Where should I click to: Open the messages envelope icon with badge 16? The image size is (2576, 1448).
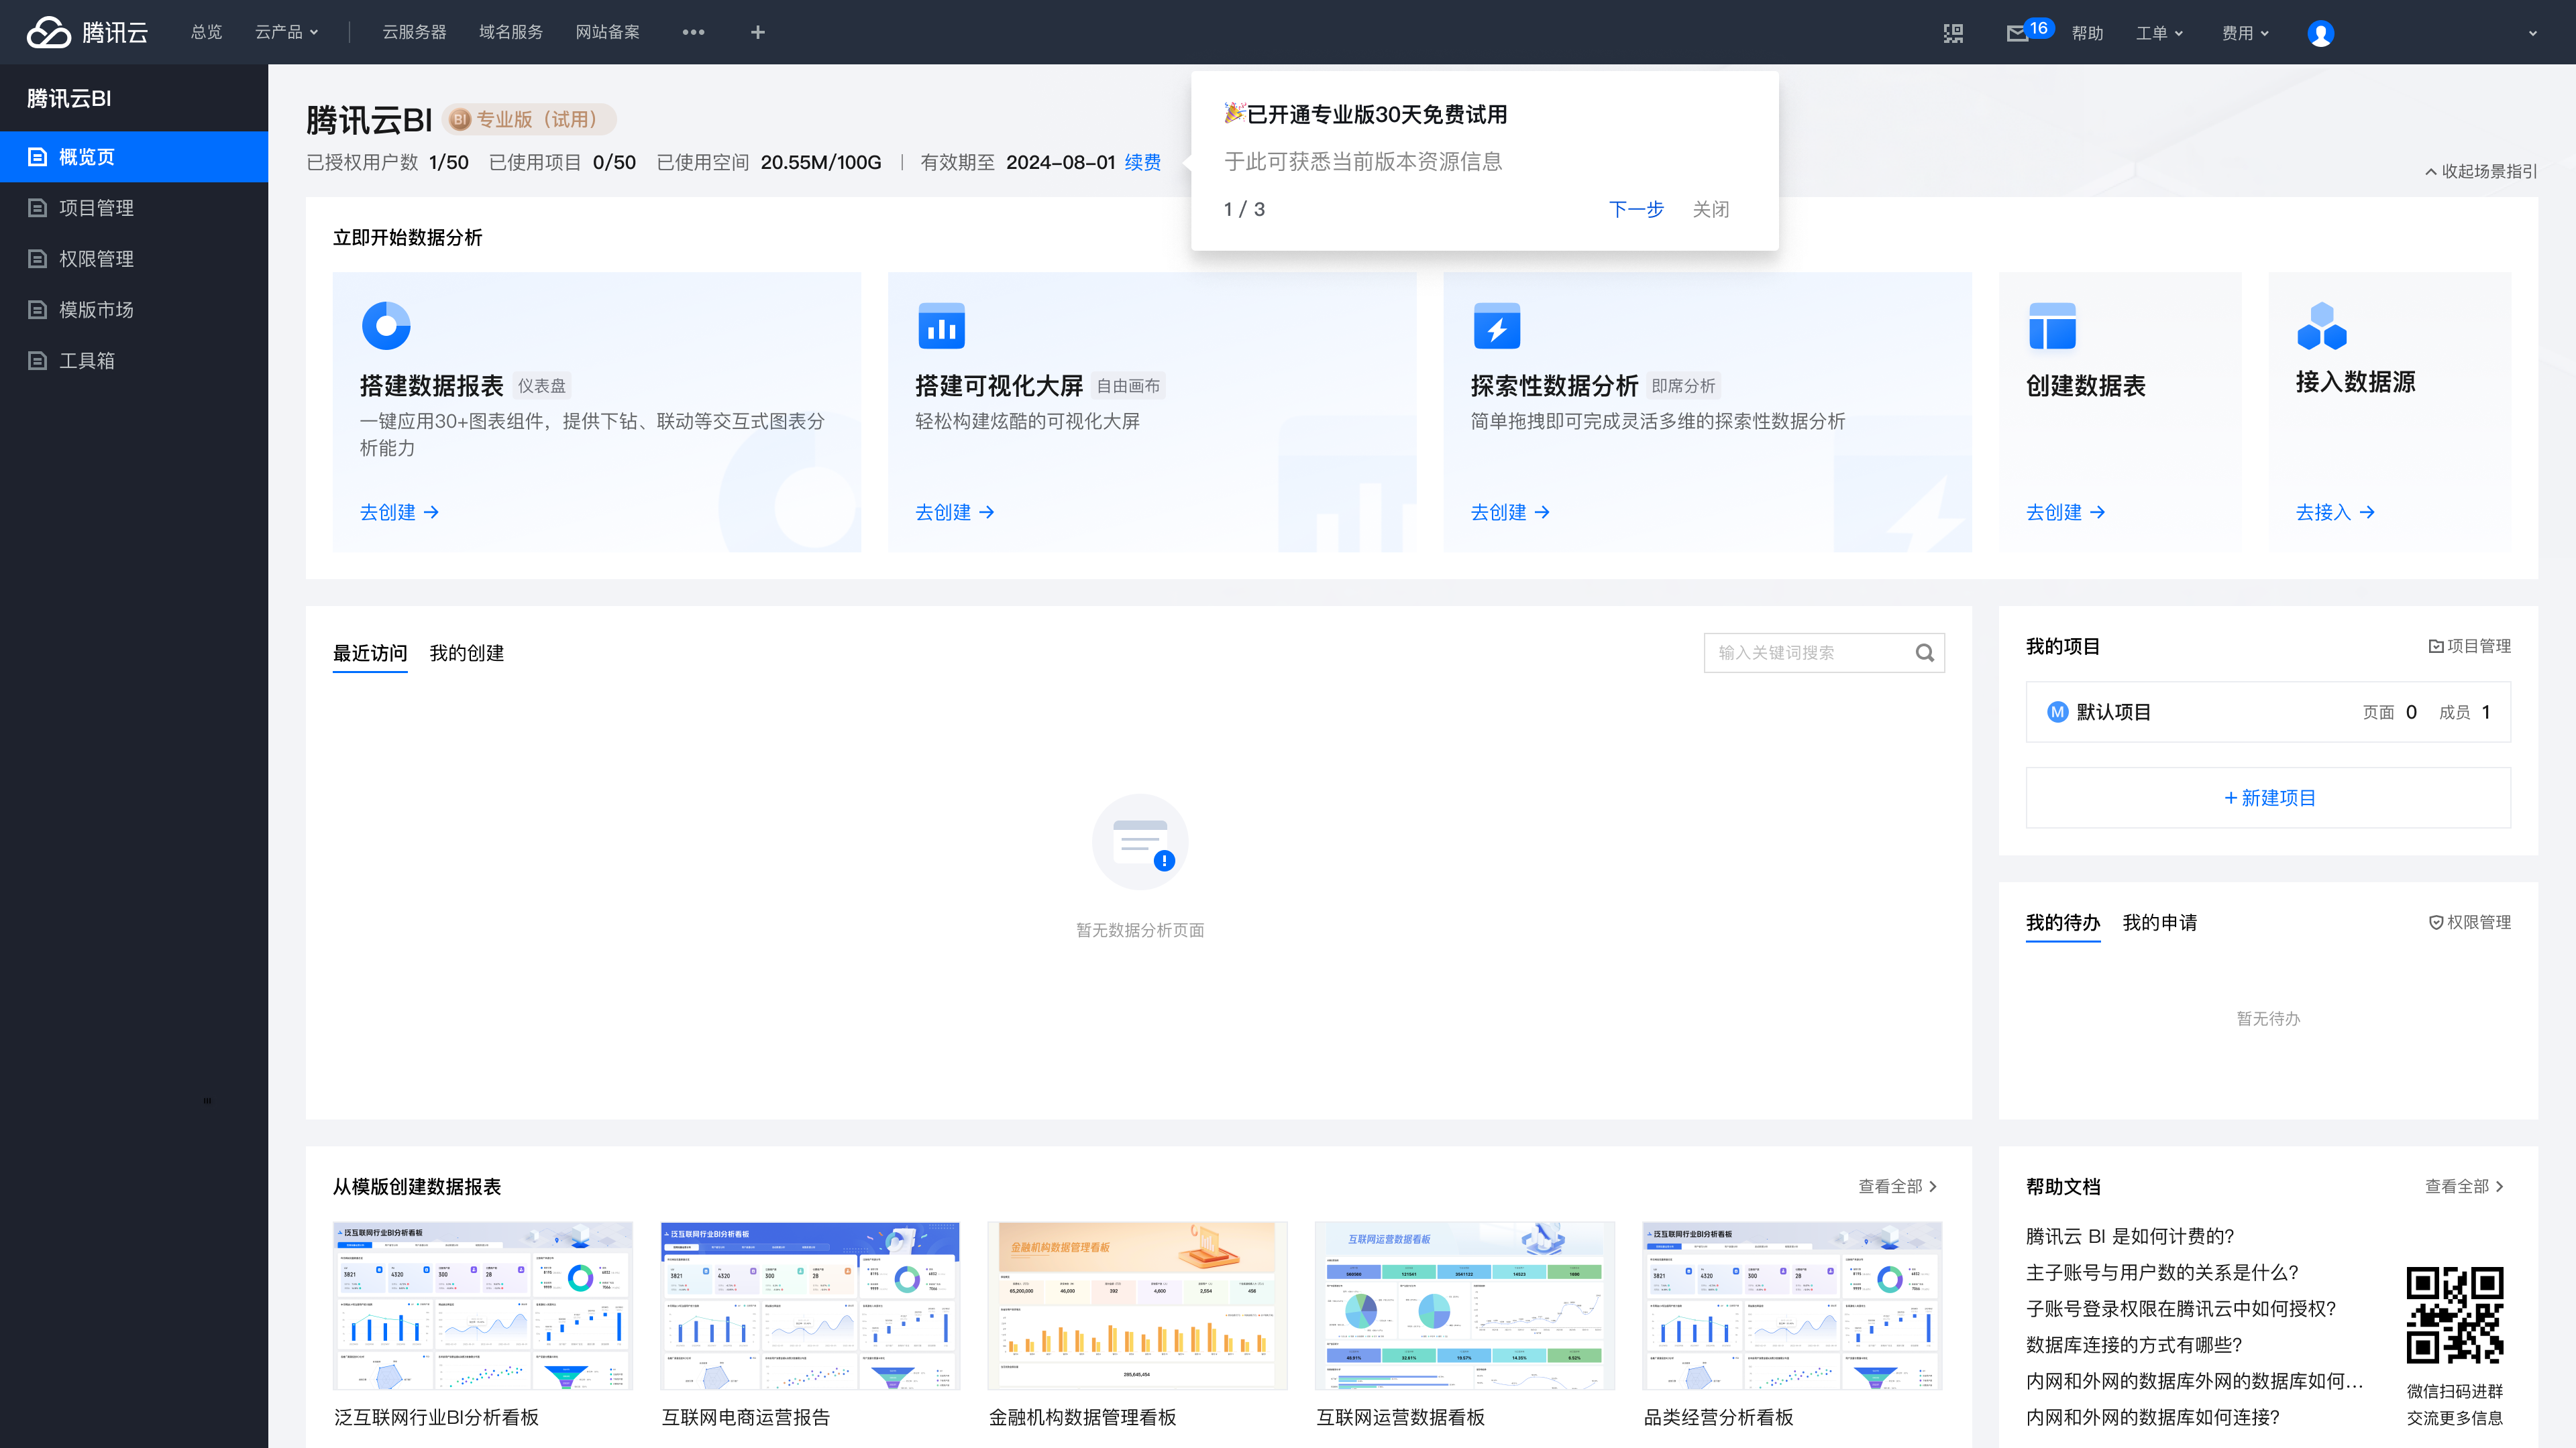[x=2017, y=33]
